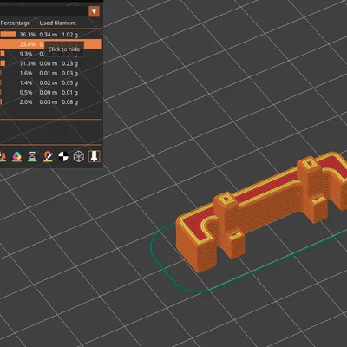The height and width of the screenshot is (347, 347).
Task: Click the 36.3% percentage bar
Action: click(8, 35)
